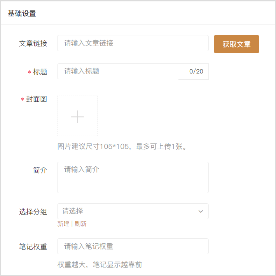Viewport: 276px width, 276px height.
Task: Click the 权重越大 hint text
Action: click(x=100, y=265)
